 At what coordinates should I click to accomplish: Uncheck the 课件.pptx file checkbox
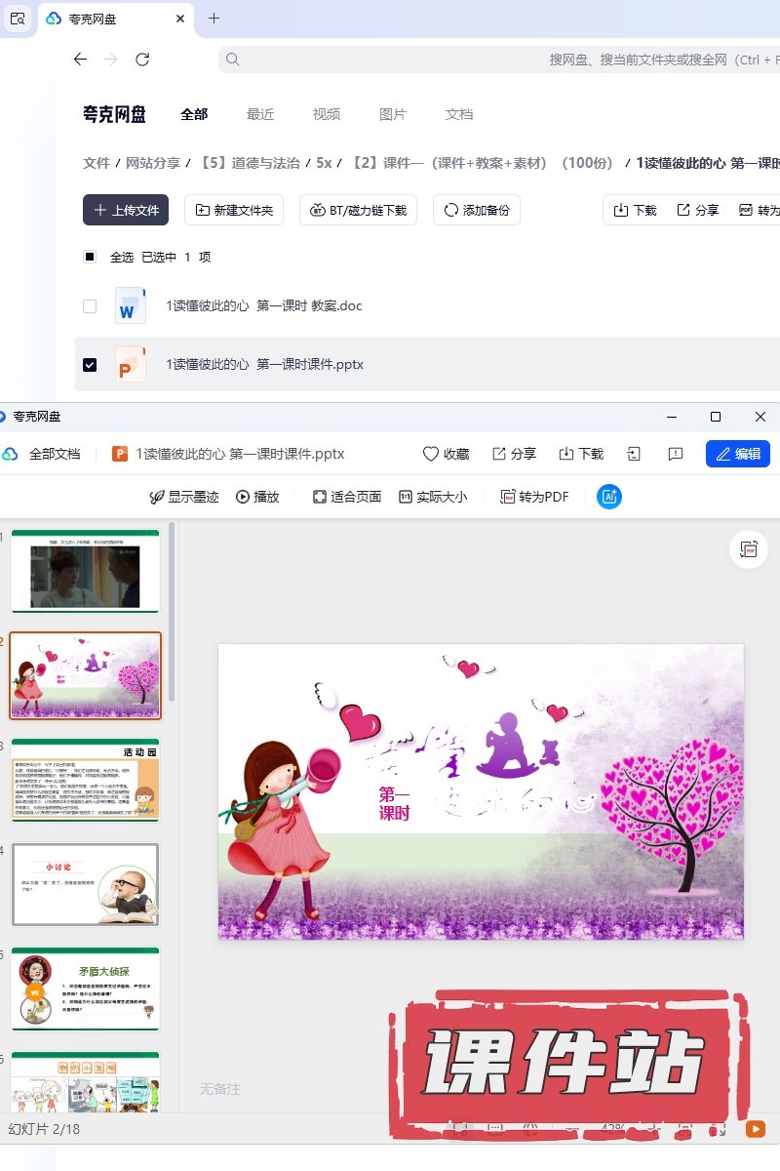pyautogui.click(x=90, y=365)
